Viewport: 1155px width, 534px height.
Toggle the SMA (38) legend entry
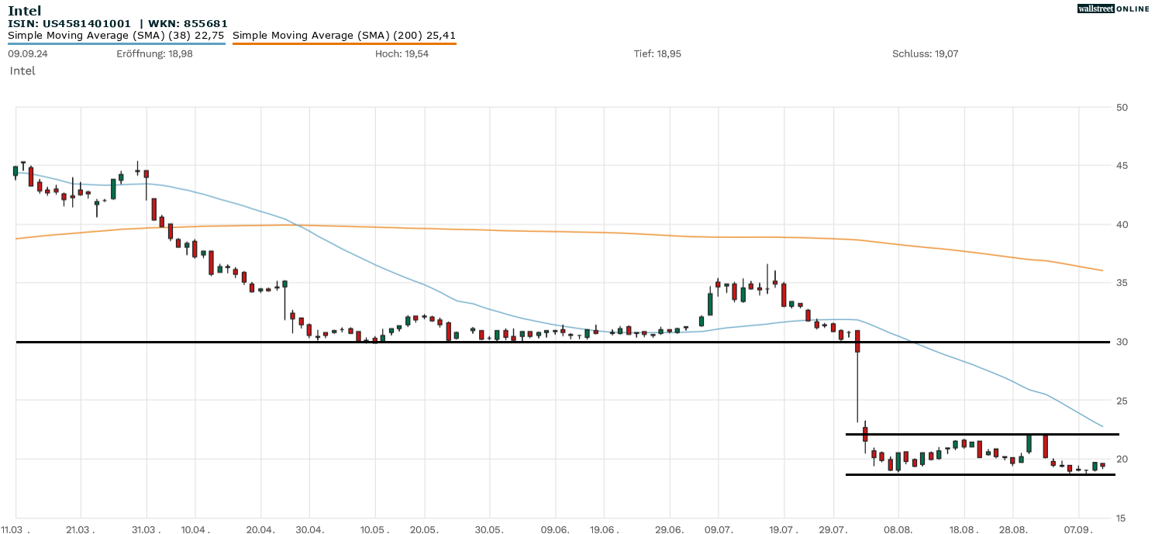point(116,35)
